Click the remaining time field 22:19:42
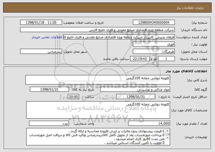Image resolution: width=215 pixels, height=152 pixels. click(140, 59)
